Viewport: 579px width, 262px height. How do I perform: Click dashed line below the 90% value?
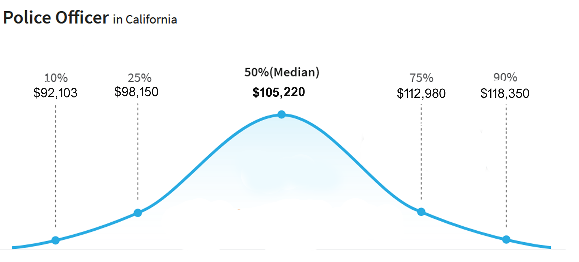coord(506,166)
